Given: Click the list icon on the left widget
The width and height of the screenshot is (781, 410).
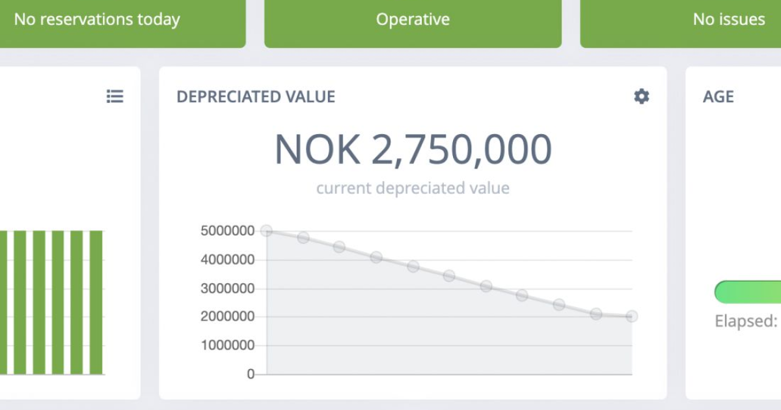Looking at the screenshot, I should (114, 96).
